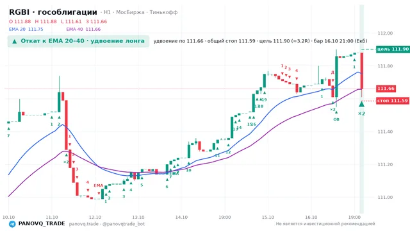This screenshot has height=231, width=410.
Task: Click the 112.00 price axis label
Action: [385, 33]
